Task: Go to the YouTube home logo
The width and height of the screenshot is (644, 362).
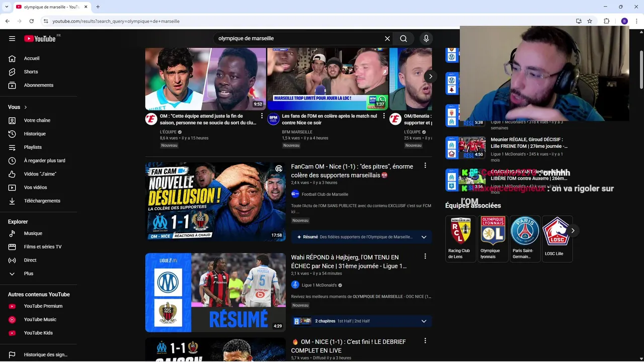Action: coord(40,39)
